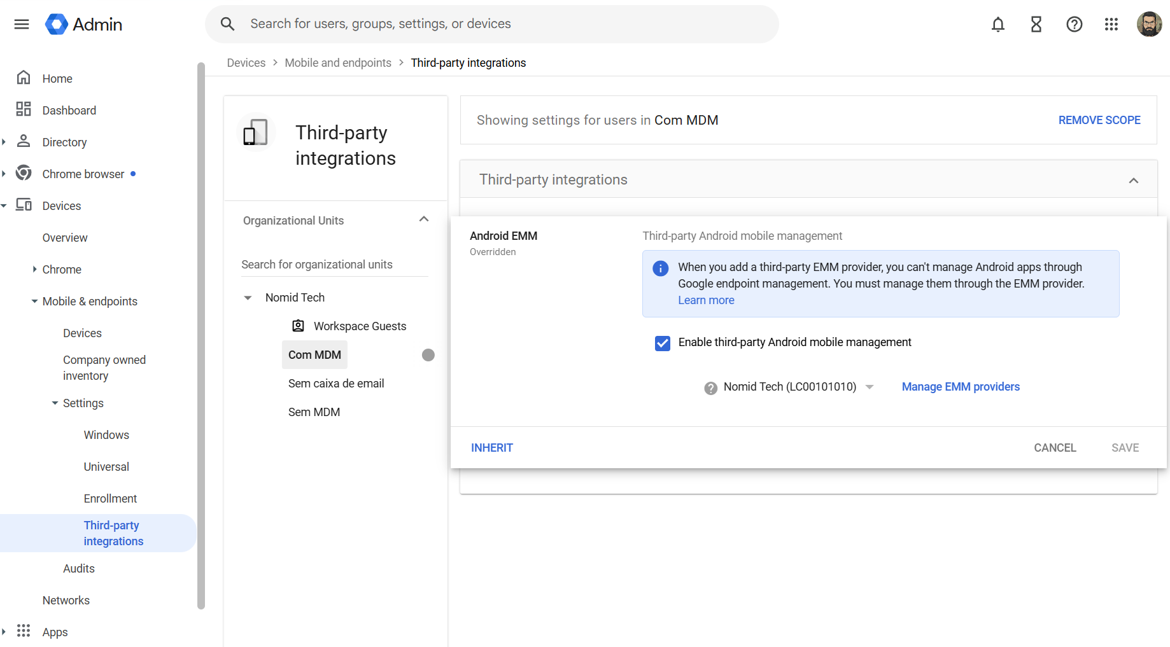Click the search for users input

click(491, 24)
